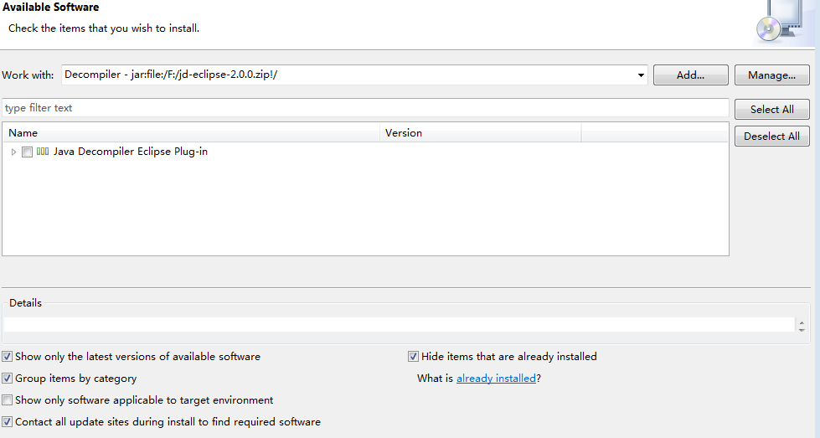Expand the Java Decompiler Eclipse Plug-in node
Viewport: 820px width, 438px height.
13,152
